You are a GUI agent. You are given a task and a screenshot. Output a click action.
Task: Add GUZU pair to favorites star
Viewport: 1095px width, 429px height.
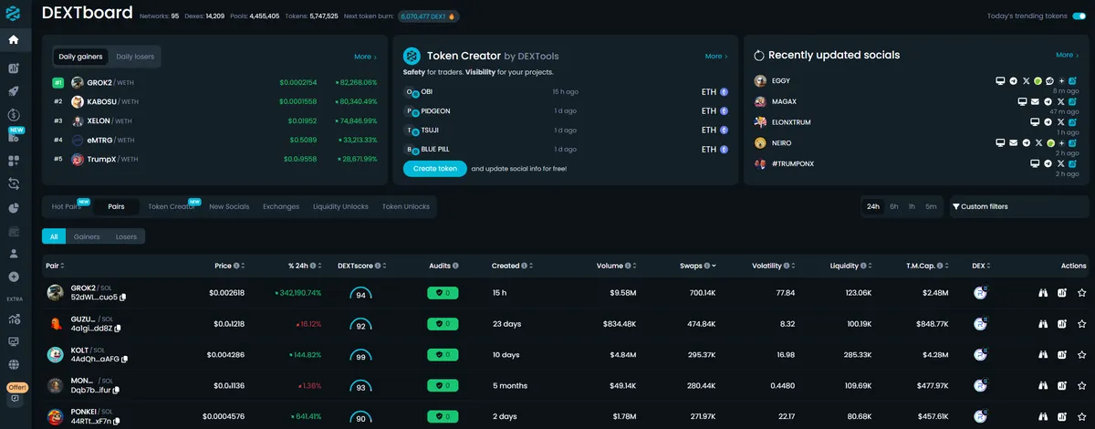pos(1082,324)
